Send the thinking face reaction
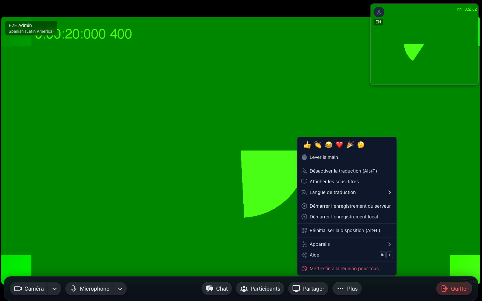Image resolution: width=482 pixels, height=301 pixels. 361,145
